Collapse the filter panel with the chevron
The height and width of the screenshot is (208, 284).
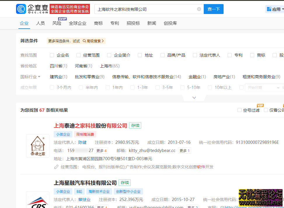click(194, 97)
